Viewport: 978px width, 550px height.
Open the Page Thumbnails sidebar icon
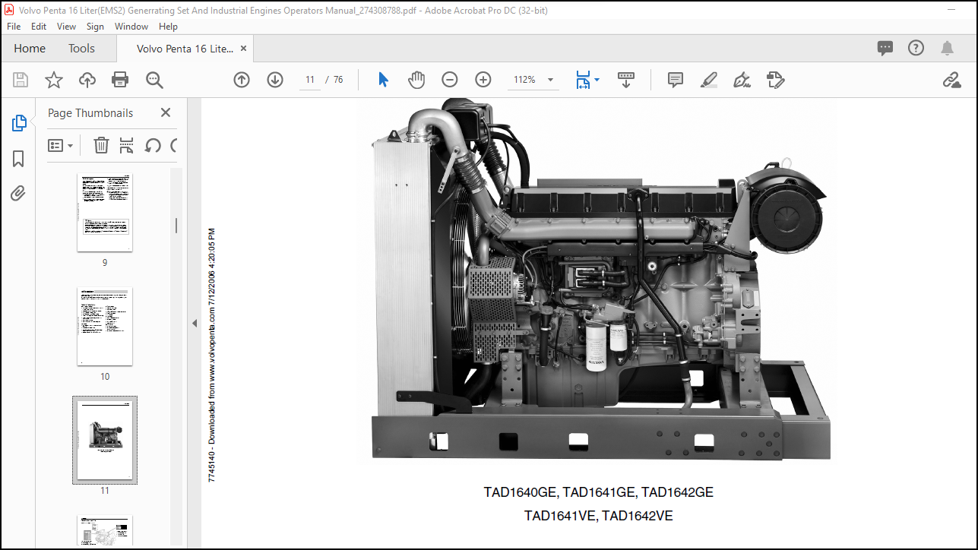19,123
